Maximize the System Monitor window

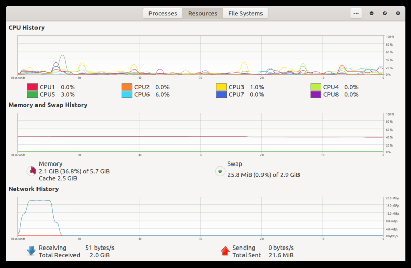tap(385, 13)
